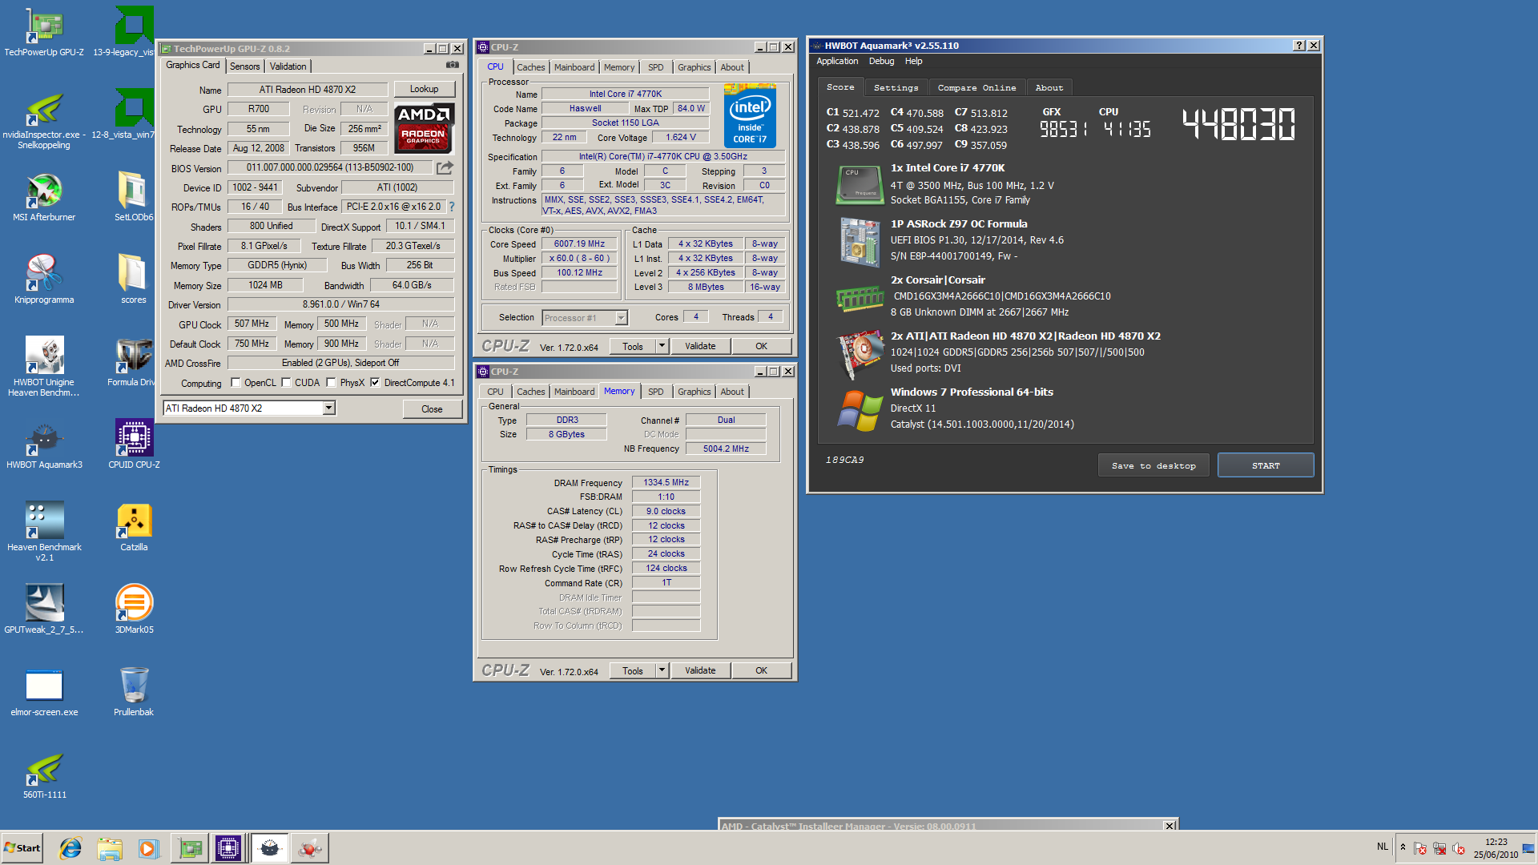Open Help menu in Aquamark
The image size is (1538, 865).
[913, 61]
